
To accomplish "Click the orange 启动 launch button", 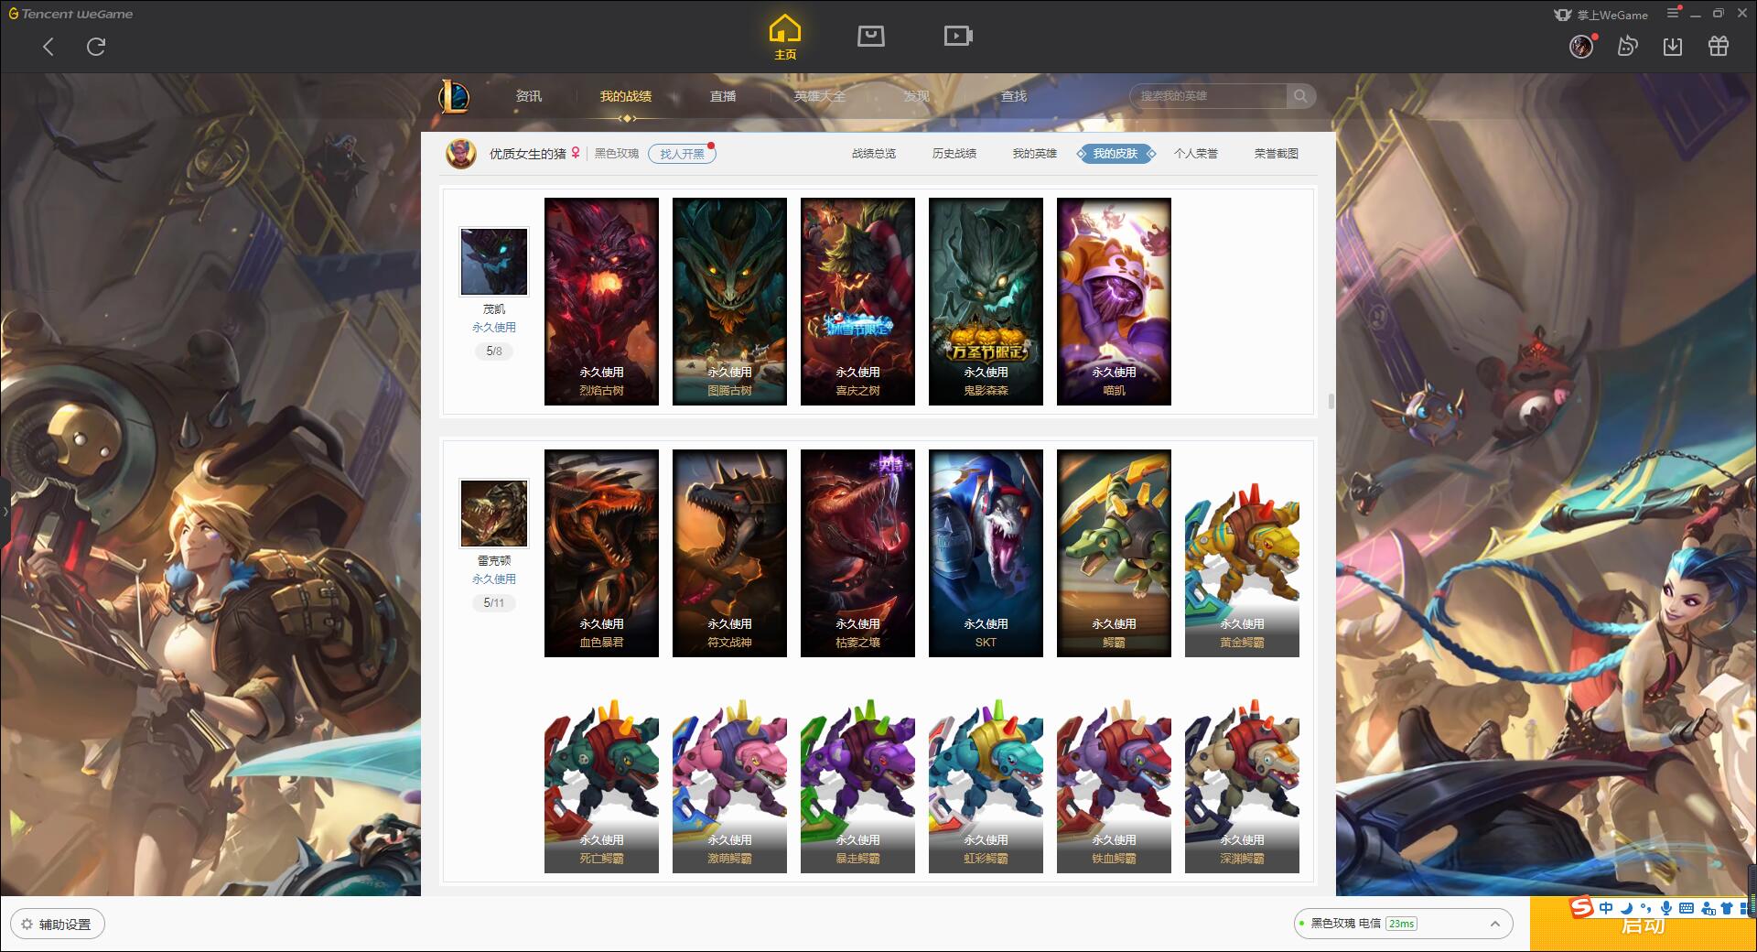I will pyautogui.click(x=1643, y=925).
